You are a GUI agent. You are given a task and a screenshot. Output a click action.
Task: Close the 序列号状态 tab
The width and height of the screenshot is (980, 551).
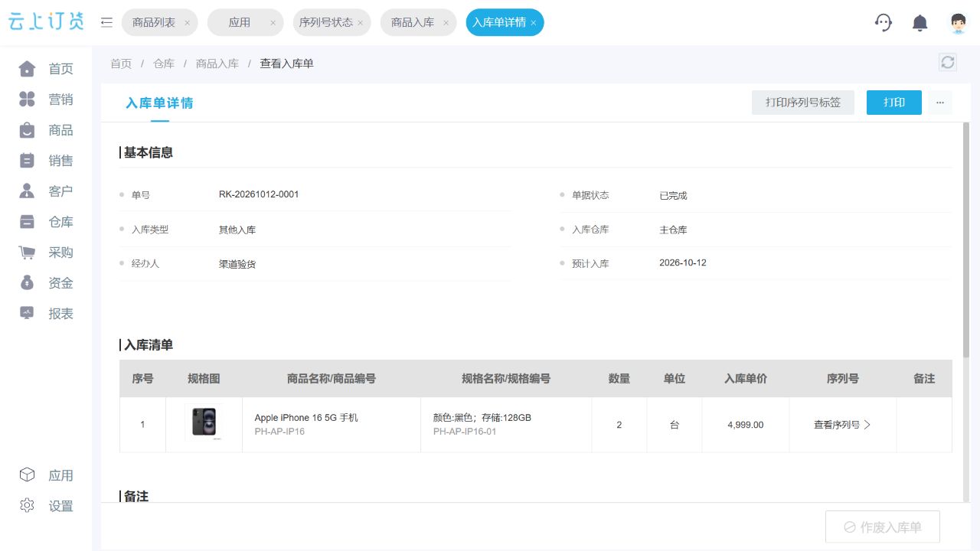(360, 23)
